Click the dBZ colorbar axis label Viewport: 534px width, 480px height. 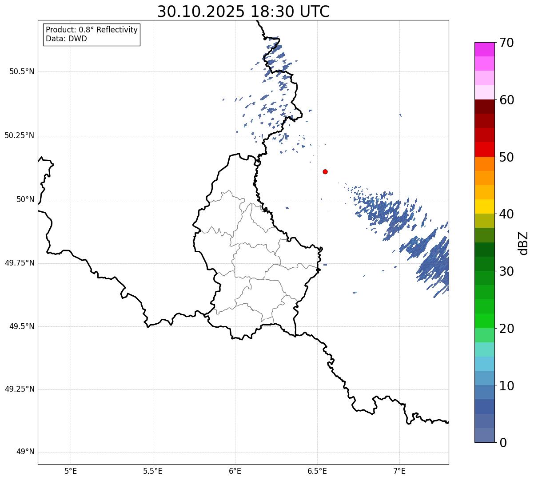click(523, 242)
